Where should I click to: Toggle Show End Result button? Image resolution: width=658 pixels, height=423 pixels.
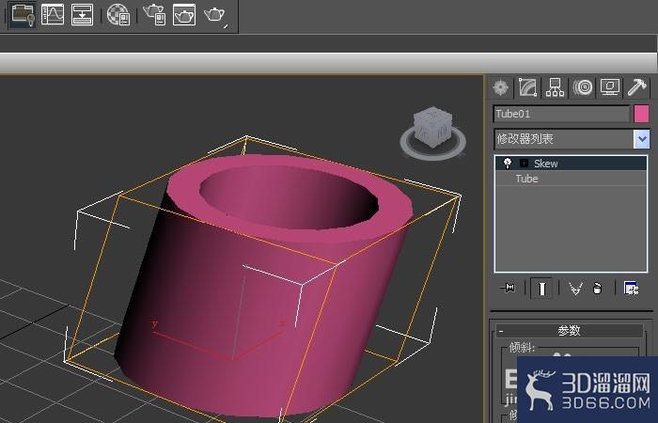pyautogui.click(x=541, y=289)
